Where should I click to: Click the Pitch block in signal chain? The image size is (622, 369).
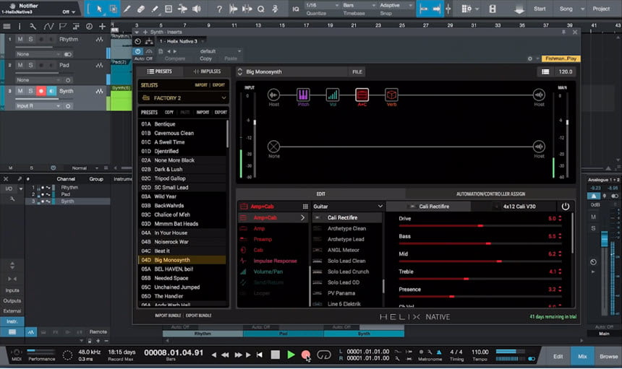coord(303,95)
